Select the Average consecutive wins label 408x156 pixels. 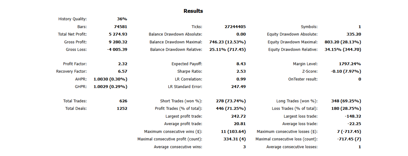click(x=178, y=147)
